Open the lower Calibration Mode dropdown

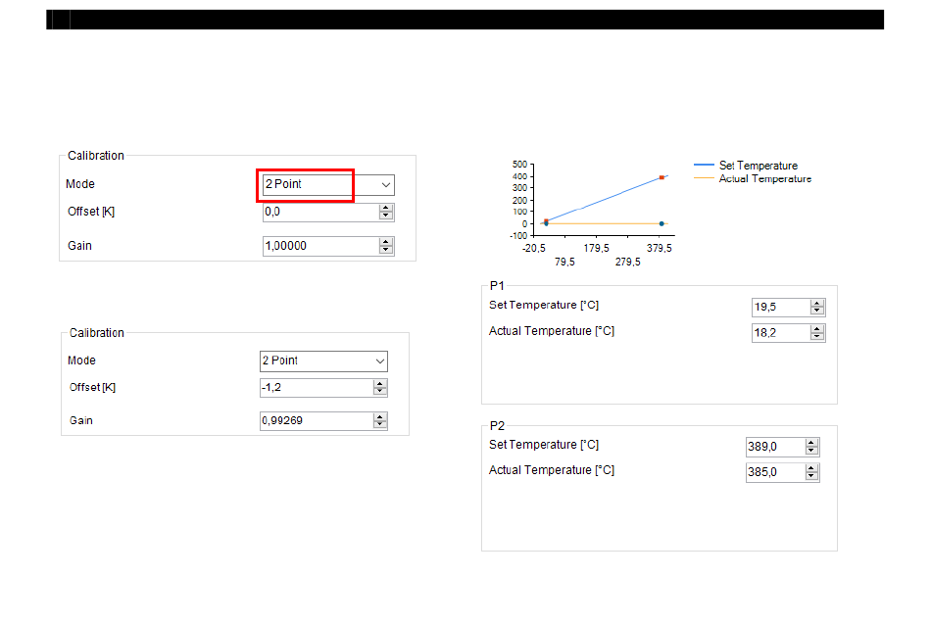pyautogui.click(x=323, y=361)
